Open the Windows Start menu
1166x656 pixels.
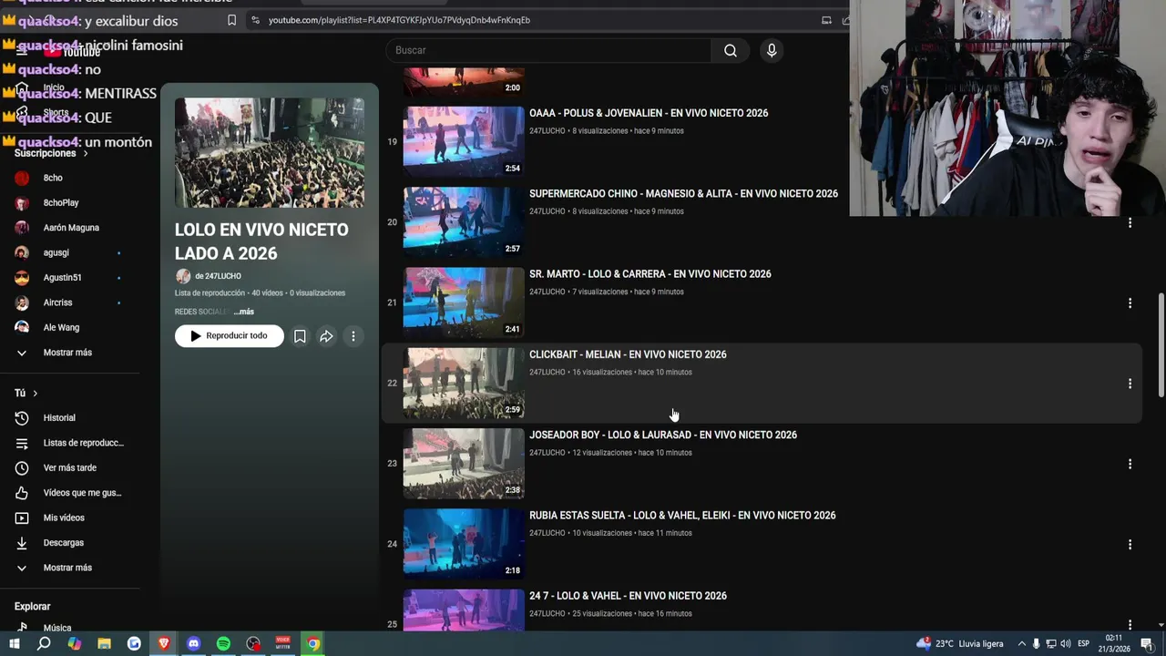tap(14, 643)
